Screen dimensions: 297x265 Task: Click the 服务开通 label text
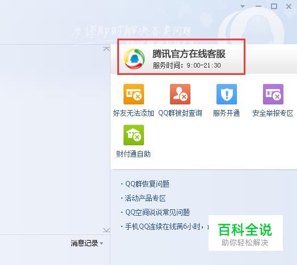226,113
